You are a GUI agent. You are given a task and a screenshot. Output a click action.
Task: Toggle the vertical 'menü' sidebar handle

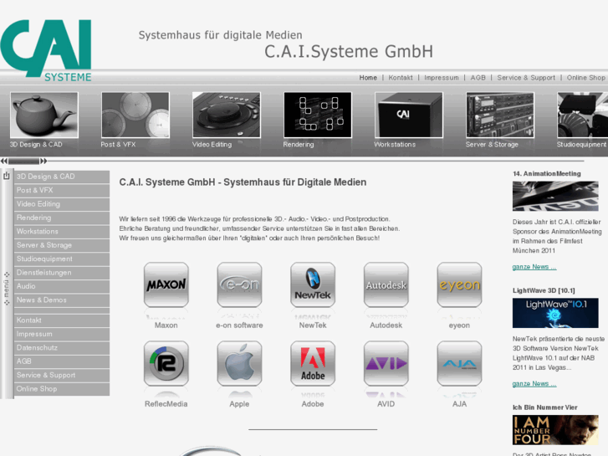click(x=6, y=289)
